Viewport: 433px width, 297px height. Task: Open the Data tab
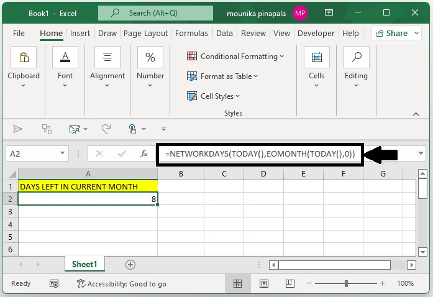[224, 34]
